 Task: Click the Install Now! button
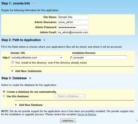(x=68, y=121)
